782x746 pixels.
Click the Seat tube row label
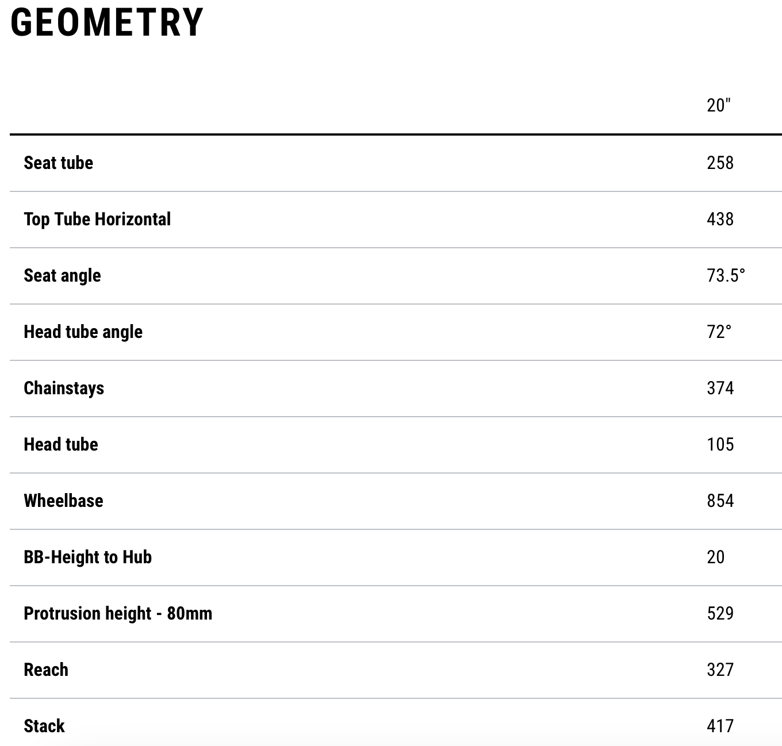(58, 163)
